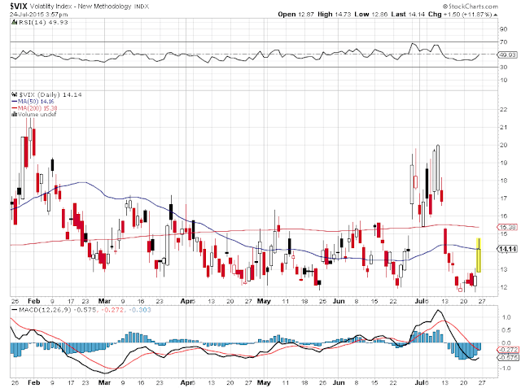This screenshot has width=521, height=388.
Task: Select the Mar label on price date axis
Action: coord(104,301)
